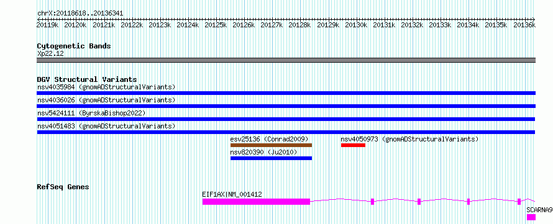The width and height of the screenshot is (553, 224).
Task: Select the blue bar under nsv5424111
Action: click(286, 119)
